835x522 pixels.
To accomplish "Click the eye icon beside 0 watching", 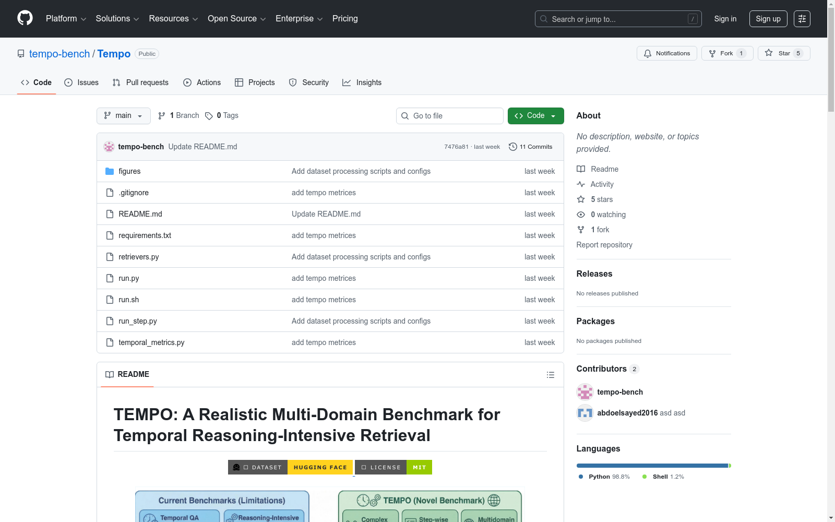I will point(581,215).
